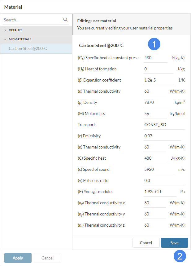Edit the Speed of sound value
191x266 pixels.
tap(159, 169)
